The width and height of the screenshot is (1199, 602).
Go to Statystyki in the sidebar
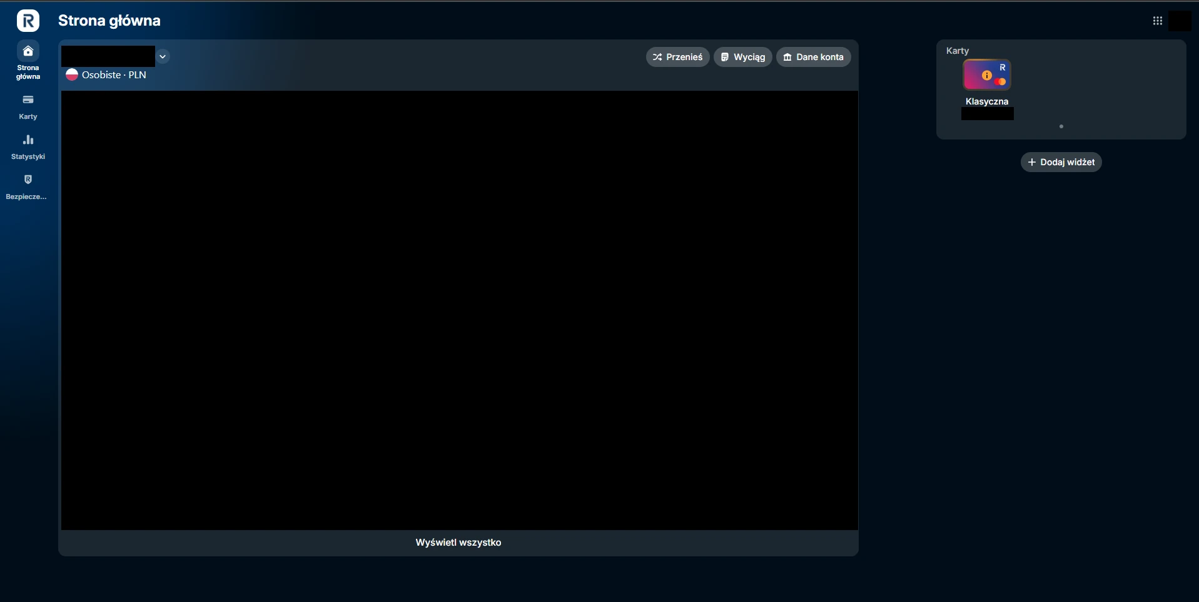pos(28,147)
